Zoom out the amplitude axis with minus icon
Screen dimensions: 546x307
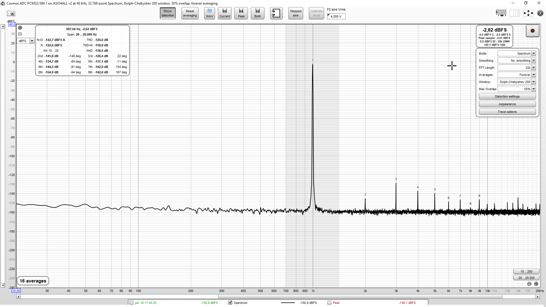pos(20,34)
